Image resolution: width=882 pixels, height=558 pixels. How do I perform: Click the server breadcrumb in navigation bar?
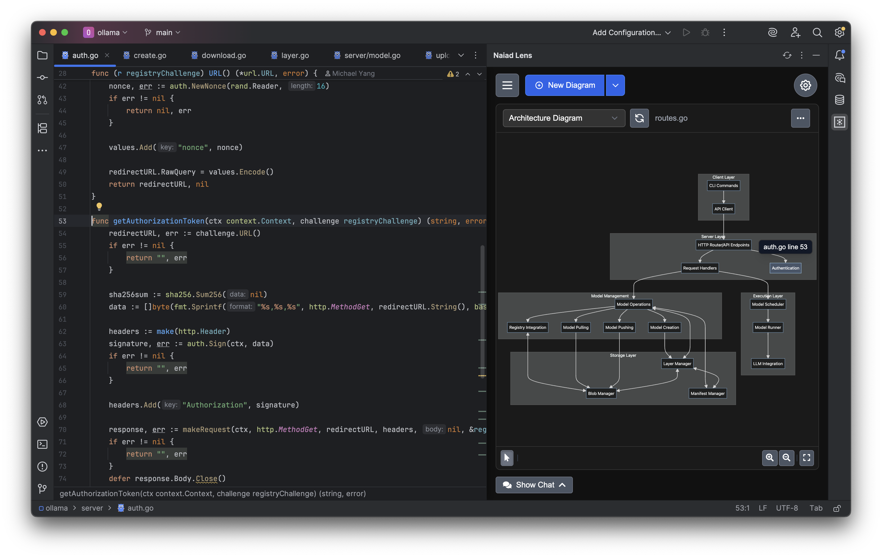click(92, 508)
